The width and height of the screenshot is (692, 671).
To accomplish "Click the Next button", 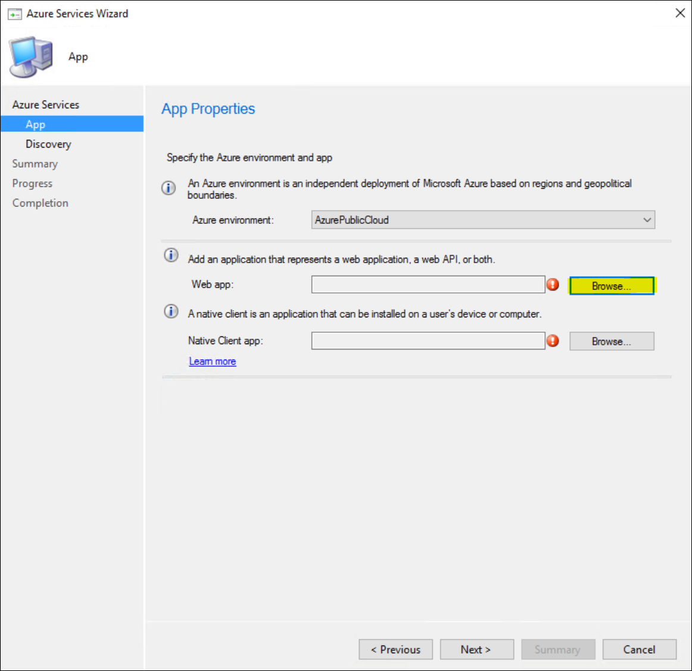I will (476, 650).
